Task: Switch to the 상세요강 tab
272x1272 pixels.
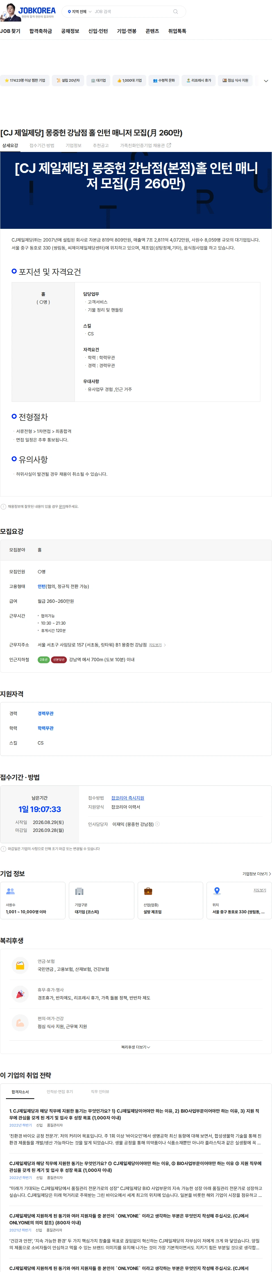Action: (x=10, y=146)
